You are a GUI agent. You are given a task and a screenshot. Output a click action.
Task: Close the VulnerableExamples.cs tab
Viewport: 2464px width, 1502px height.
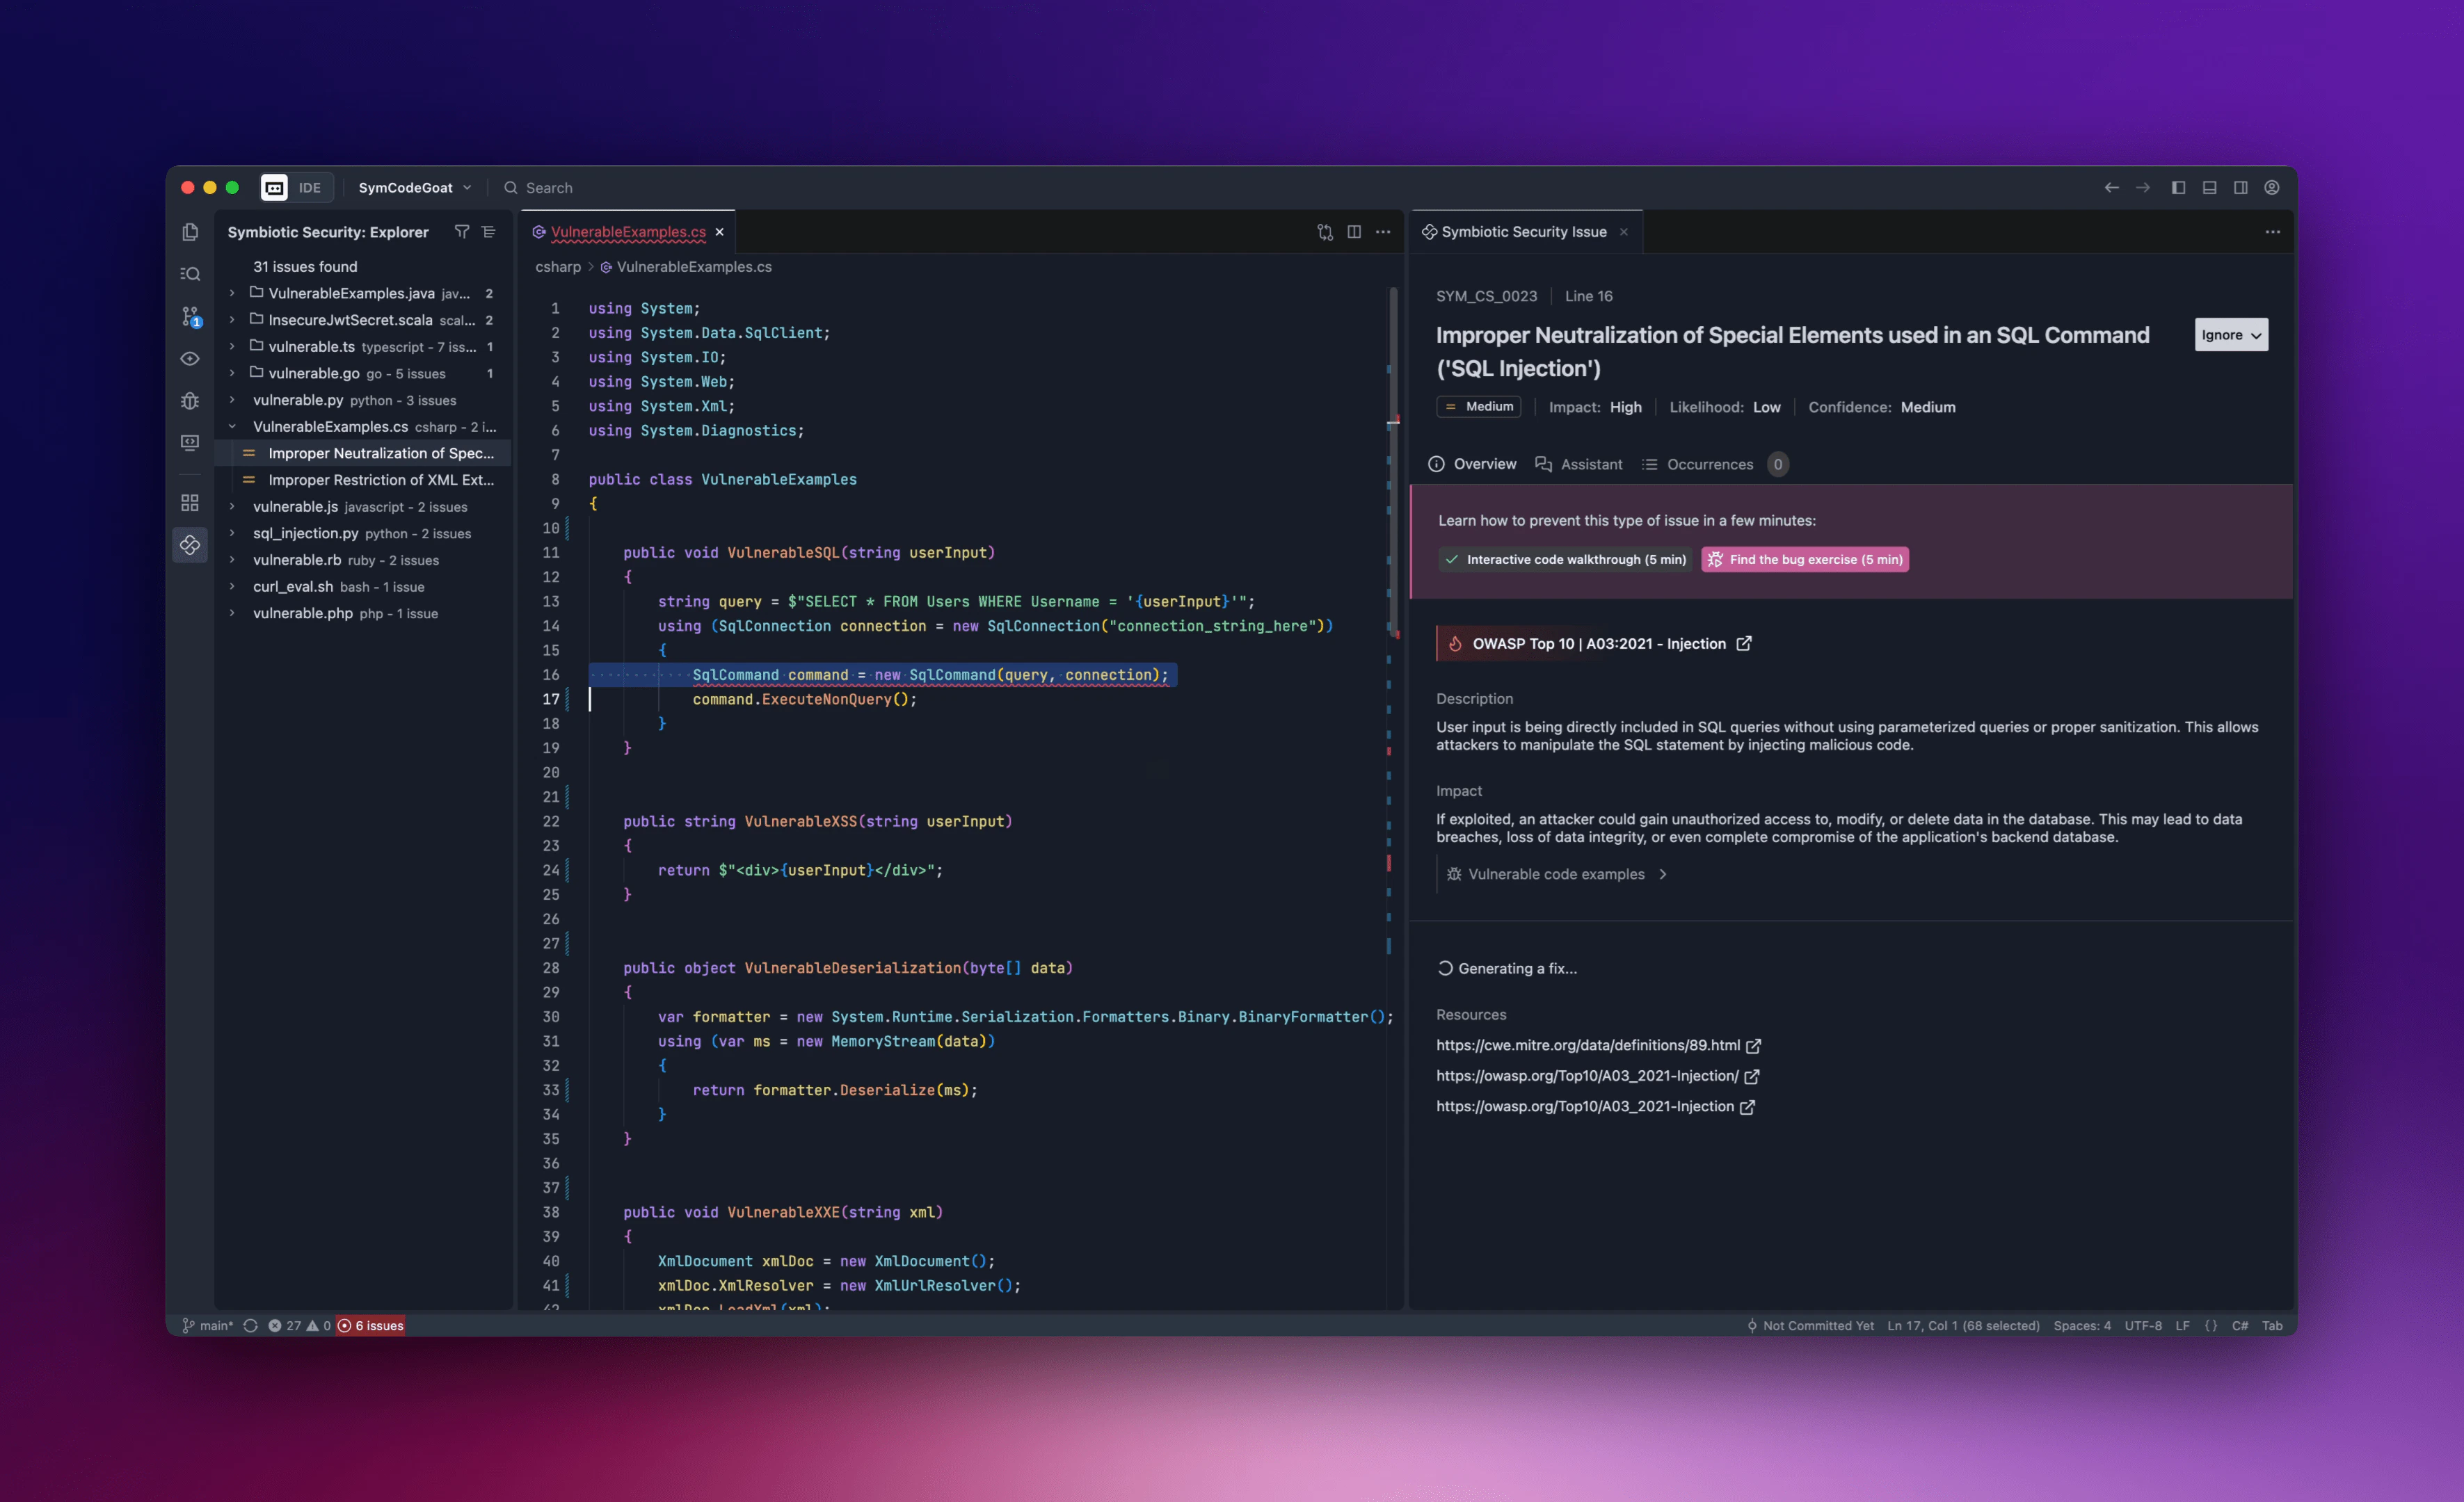(719, 232)
